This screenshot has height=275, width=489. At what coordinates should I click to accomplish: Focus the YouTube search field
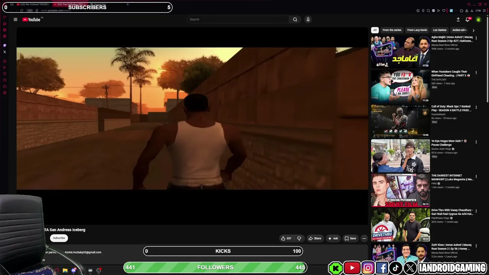[238, 19]
